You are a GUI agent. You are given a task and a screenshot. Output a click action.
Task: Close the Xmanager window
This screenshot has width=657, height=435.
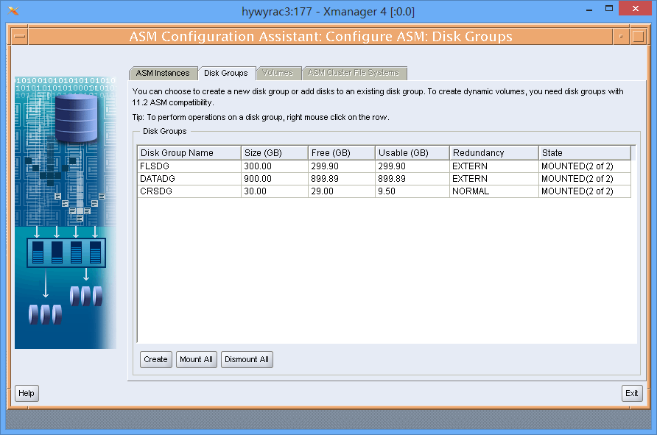635,8
